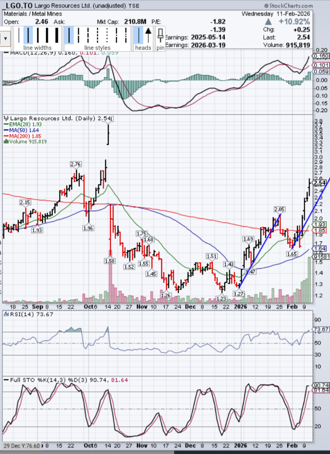
Task: Click the 2.76 price peak label
Action: [x=76, y=164]
